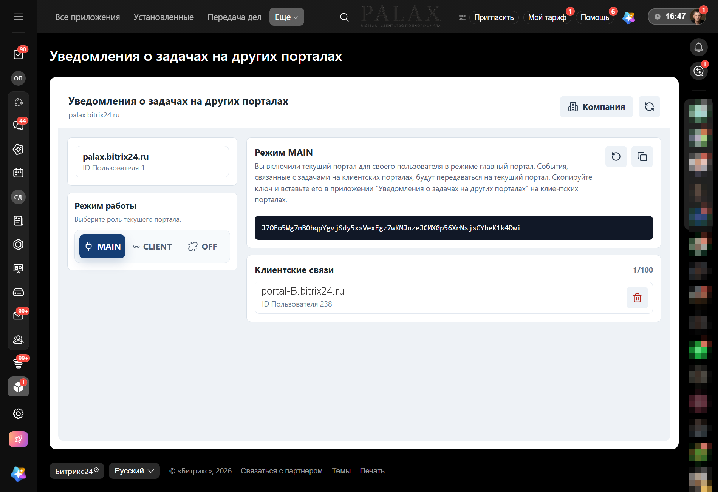Copy the MAIN mode key
The height and width of the screenshot is (492, 718).
click(x=642, y=156)
